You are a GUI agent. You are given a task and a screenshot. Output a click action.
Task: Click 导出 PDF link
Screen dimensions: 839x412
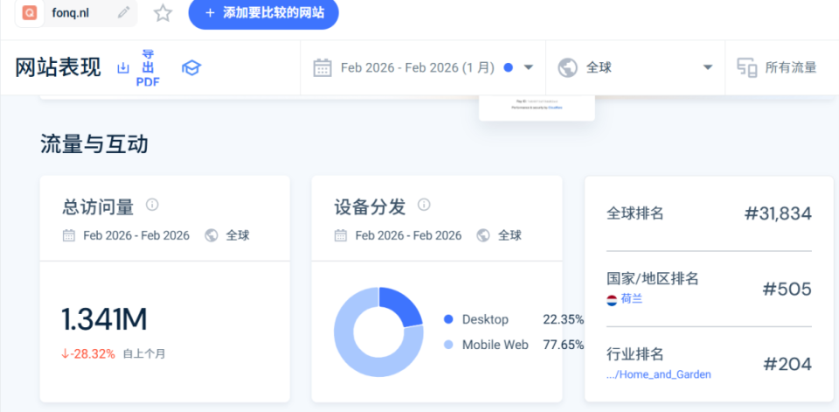pos(148,68)
